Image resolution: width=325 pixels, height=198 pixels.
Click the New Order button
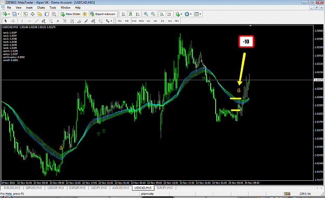[71, 14]
